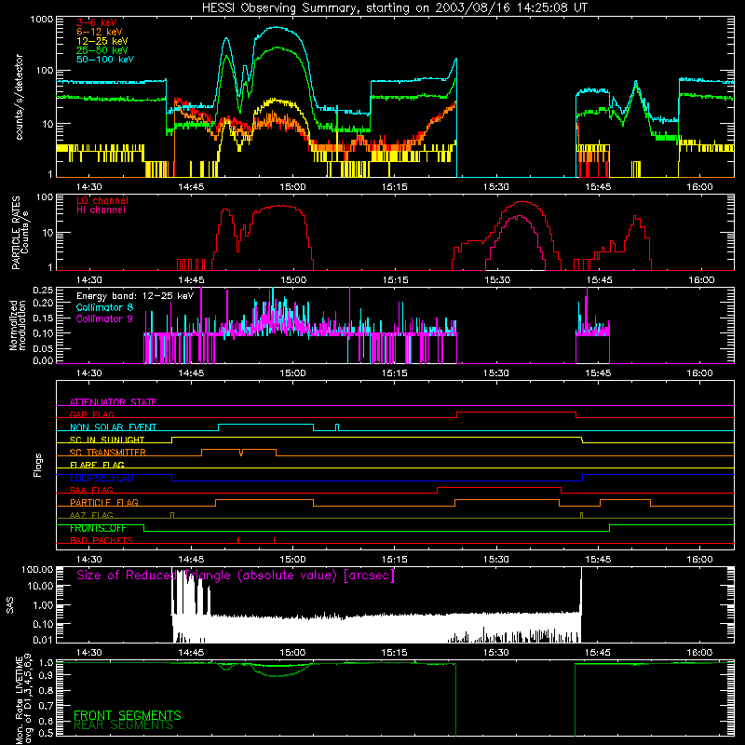Image resolution: width=745 pixels, height=745 pixels.
Task: Click the Energy band: 12-25 keV caption
Action: (x=135, y=296)
